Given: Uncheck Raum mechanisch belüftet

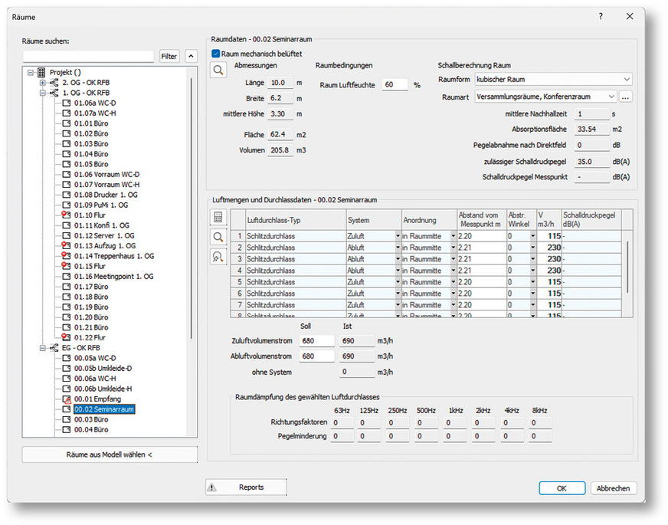Looking at the screenshot, I should (x=214, y=54).
